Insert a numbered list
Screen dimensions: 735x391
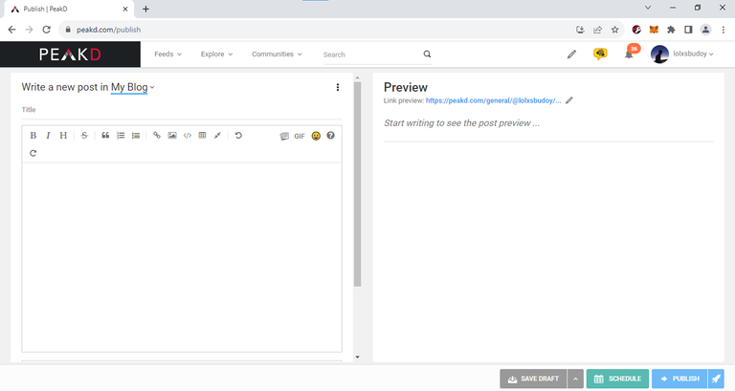click(121, 136)
